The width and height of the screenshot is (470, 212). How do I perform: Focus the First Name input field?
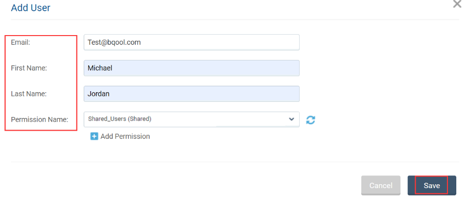click(x=191, y=68)
